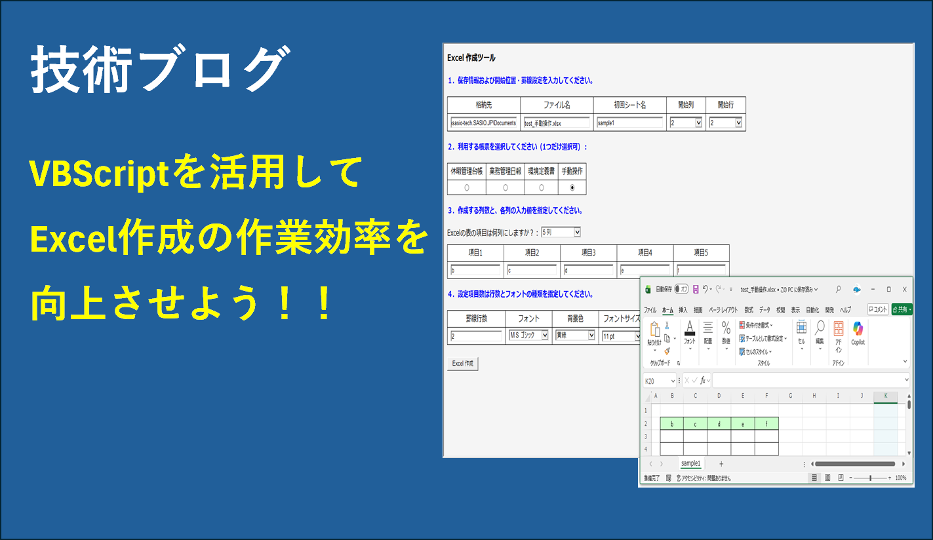Click the Undo arrow icon
This screenshot has height=540, width=933.
(x=705, y=289)
